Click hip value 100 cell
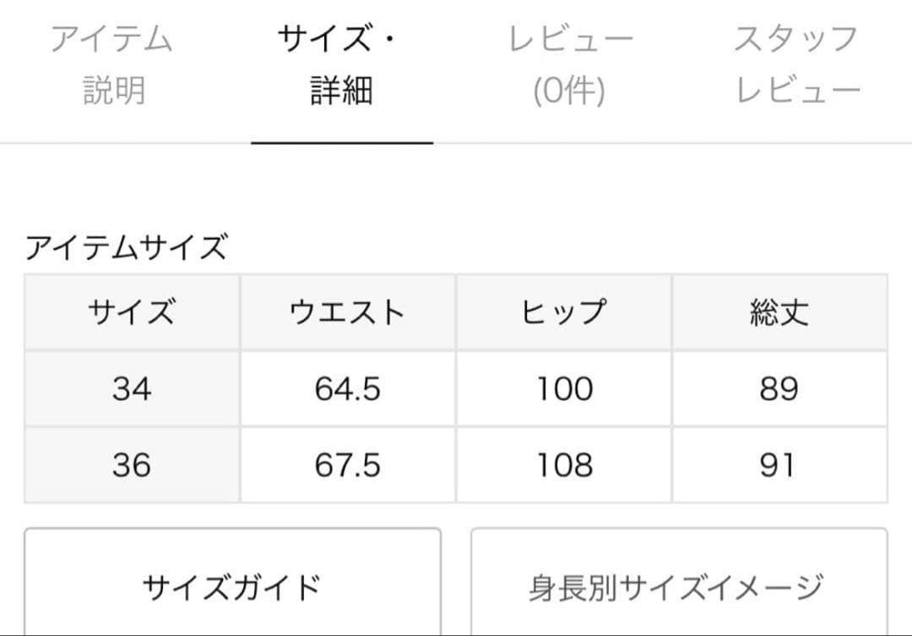 point(564,389)
